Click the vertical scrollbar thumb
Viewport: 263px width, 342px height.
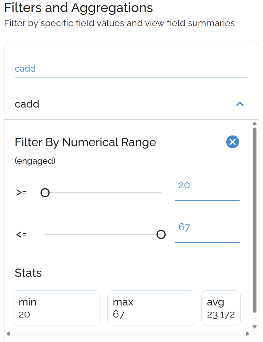click(254, 221)
